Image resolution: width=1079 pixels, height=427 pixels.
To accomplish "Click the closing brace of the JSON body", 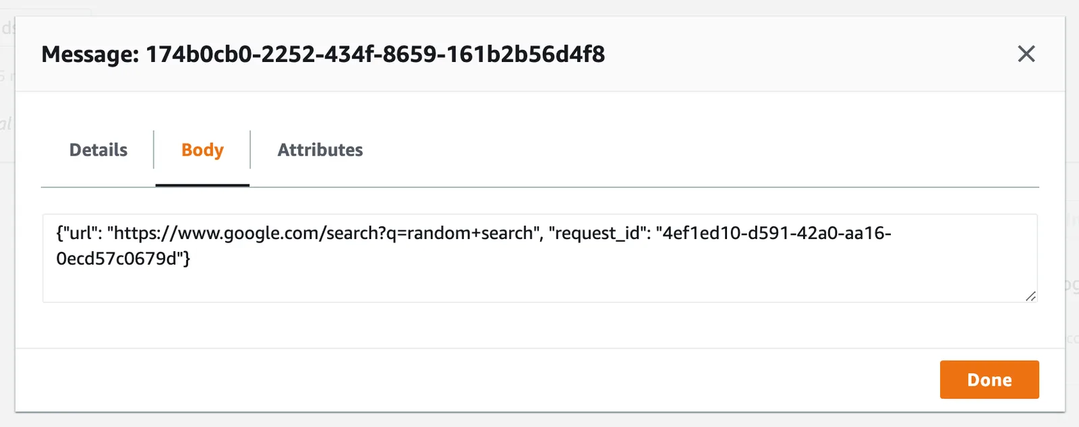I will click(187, 259).
